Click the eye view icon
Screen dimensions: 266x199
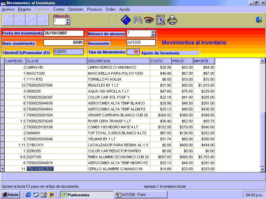(149, 20)
